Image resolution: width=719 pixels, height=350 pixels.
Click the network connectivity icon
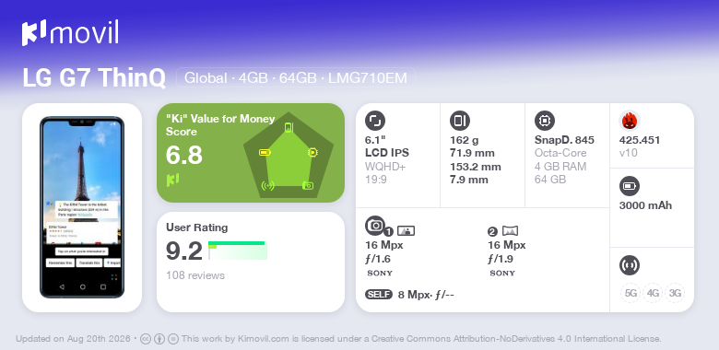tap(630, 264)
